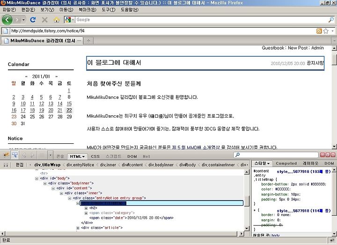Expand the div class="article" node
Image resolution: width=337 pixels, height=245 pixels.
pyautogui.click(x=78, y=228)
